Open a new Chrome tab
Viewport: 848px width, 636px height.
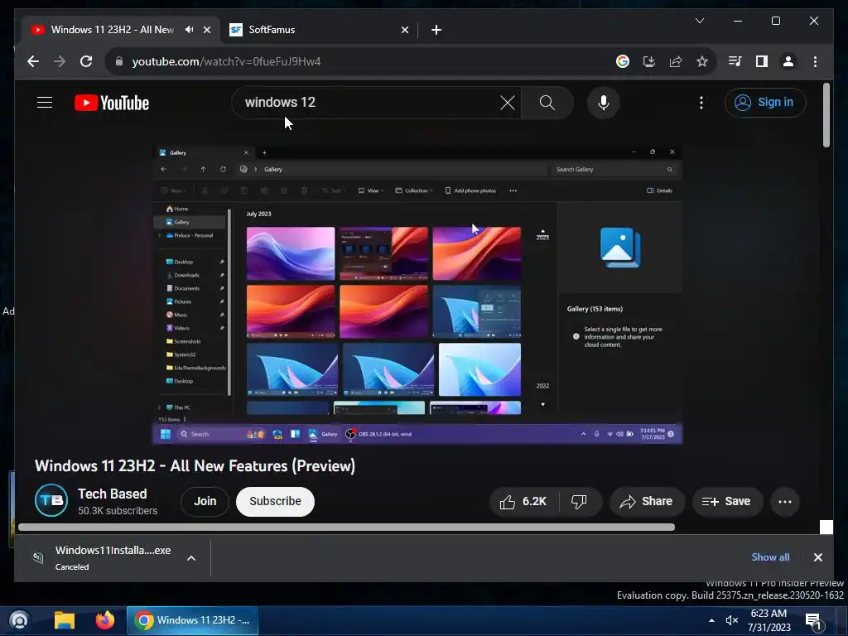(436, 30)
